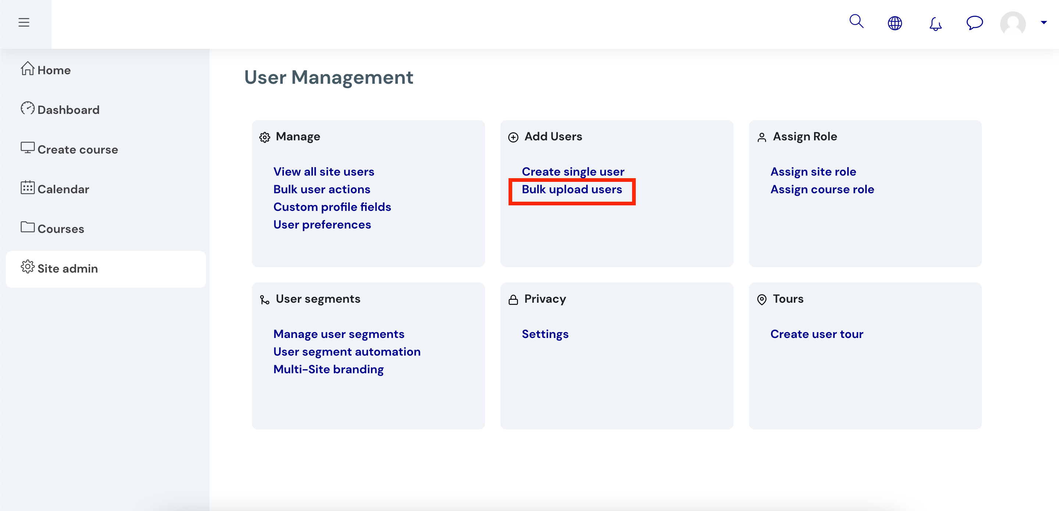Click the Assign Role person icon
Viewport: 1059px width, 511px height.
pyautogui.click(x=762, y=137)
